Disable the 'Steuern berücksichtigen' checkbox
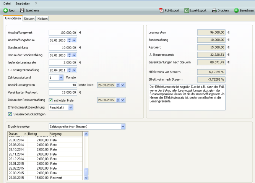 coord(10,114)
